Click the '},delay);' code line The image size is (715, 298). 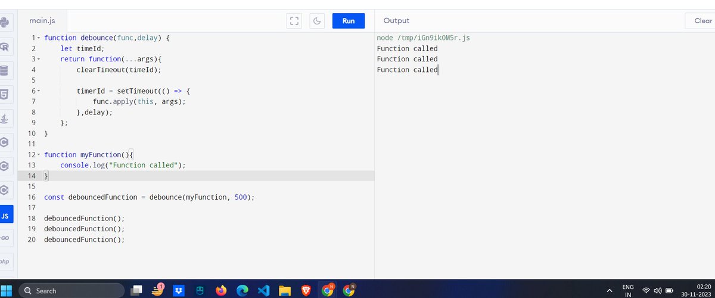94,113
